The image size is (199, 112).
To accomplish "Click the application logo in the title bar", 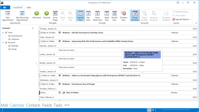I will [x=2, y=3].
